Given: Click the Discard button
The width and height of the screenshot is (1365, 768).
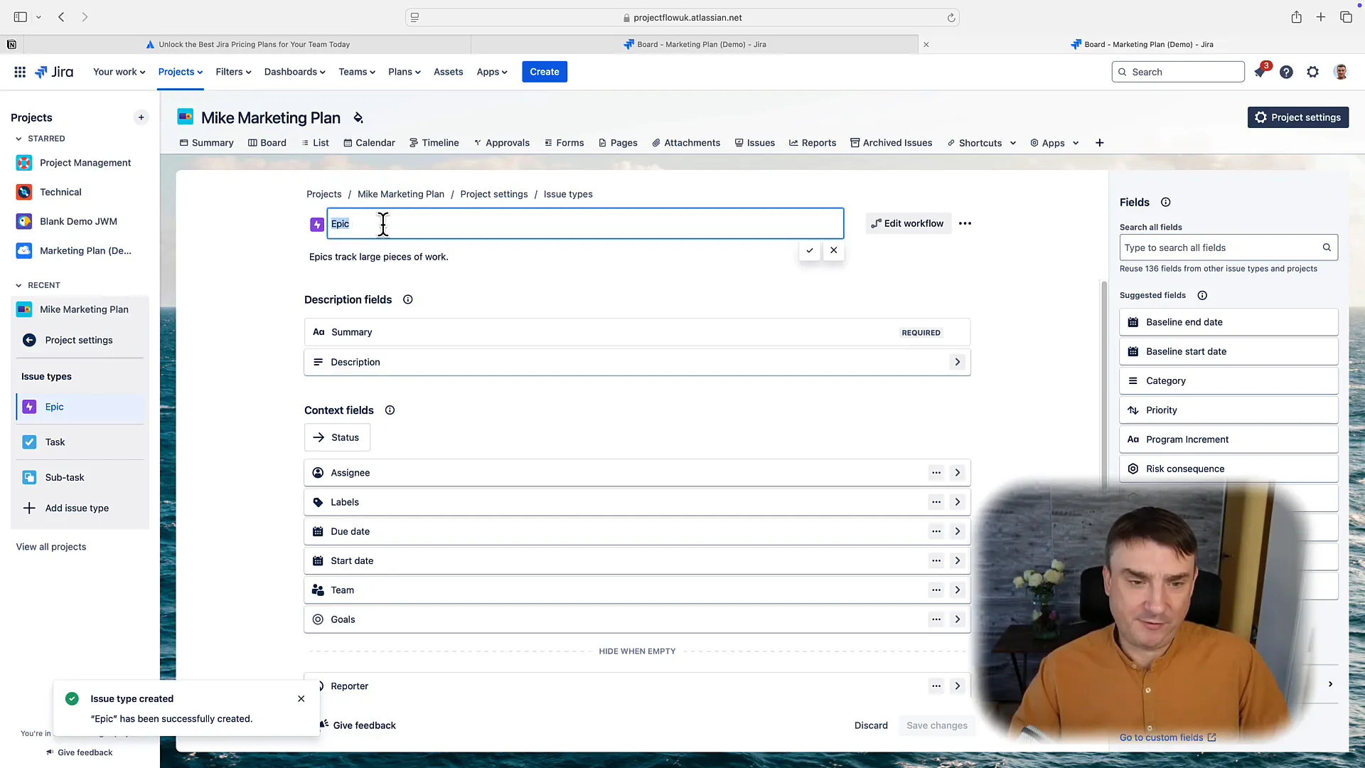Looking at the screenshot, I should (871, 725).
